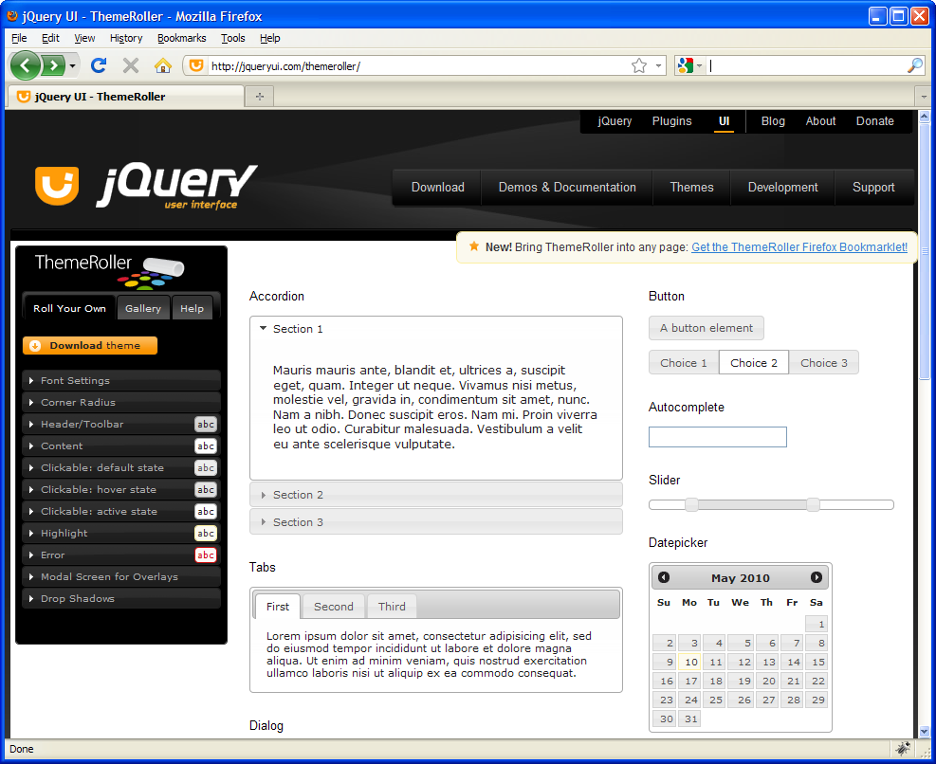The height and width of the screenshot is (764, 936).
Task: Expand the Font Settings panel
Action: click(x=121, y=381)
